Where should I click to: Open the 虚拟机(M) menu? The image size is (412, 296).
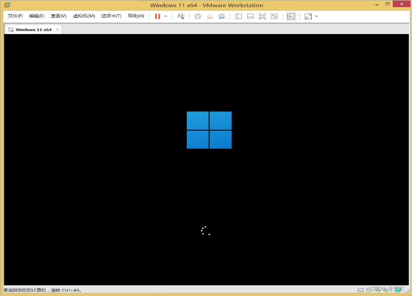(x=84, y=16)
